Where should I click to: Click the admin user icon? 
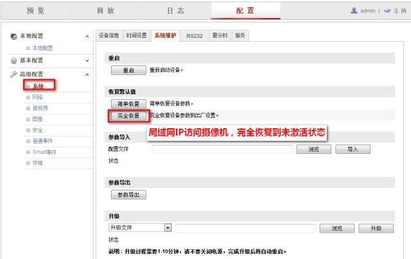(354, 11)
